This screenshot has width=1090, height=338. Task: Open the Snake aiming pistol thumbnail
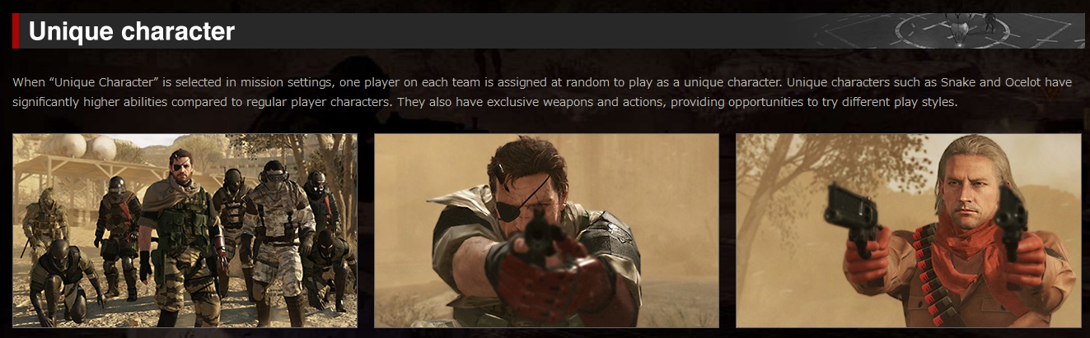coord(546,230)
